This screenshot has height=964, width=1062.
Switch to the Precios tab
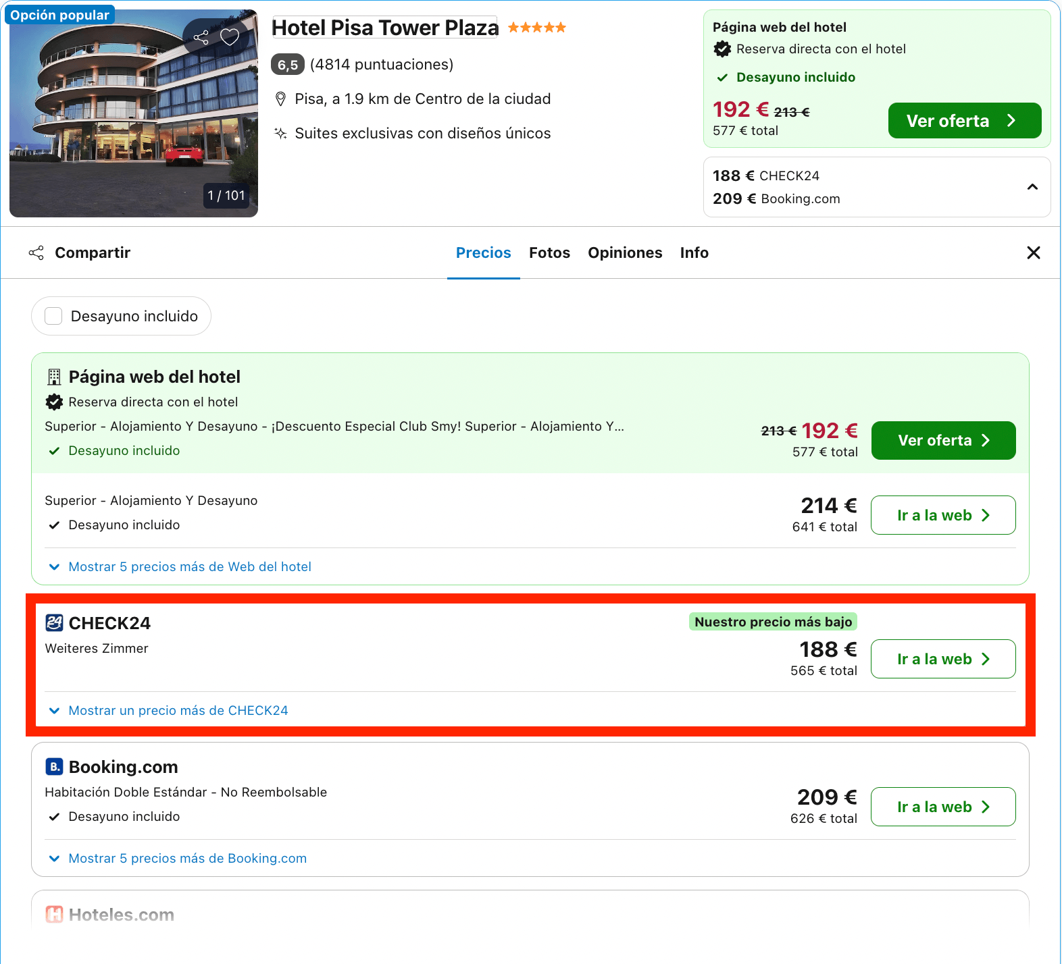click(x=484, y=253)
